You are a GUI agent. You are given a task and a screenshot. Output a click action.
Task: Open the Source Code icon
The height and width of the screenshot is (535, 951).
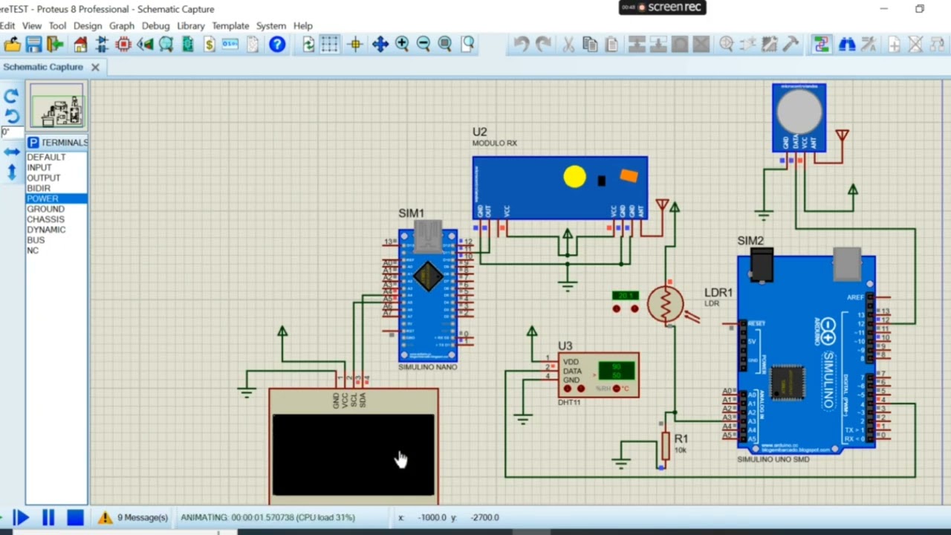[230, 45]
